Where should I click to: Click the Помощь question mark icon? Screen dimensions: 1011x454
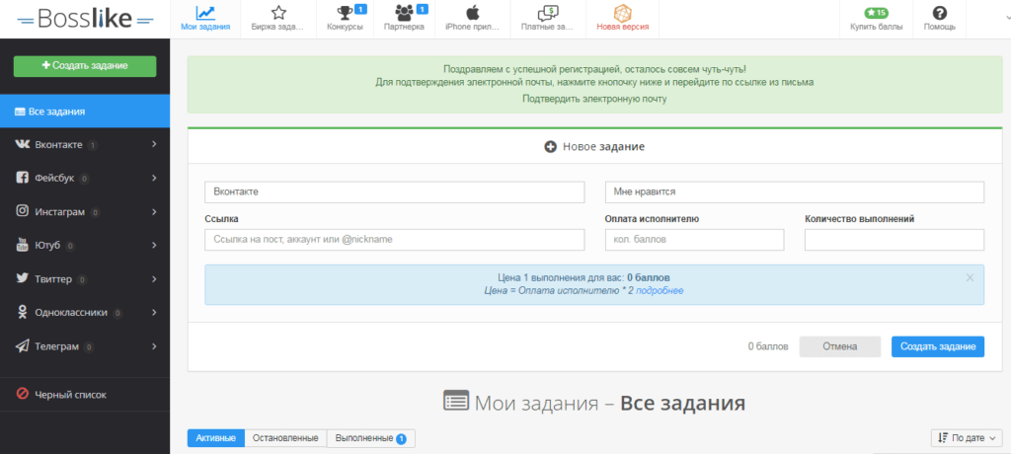(940, 13)
